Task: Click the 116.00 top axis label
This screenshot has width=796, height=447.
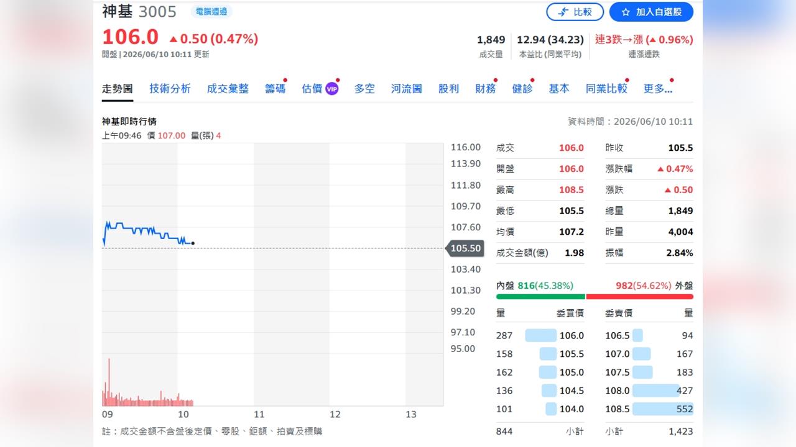Action: tap(466, 147)
